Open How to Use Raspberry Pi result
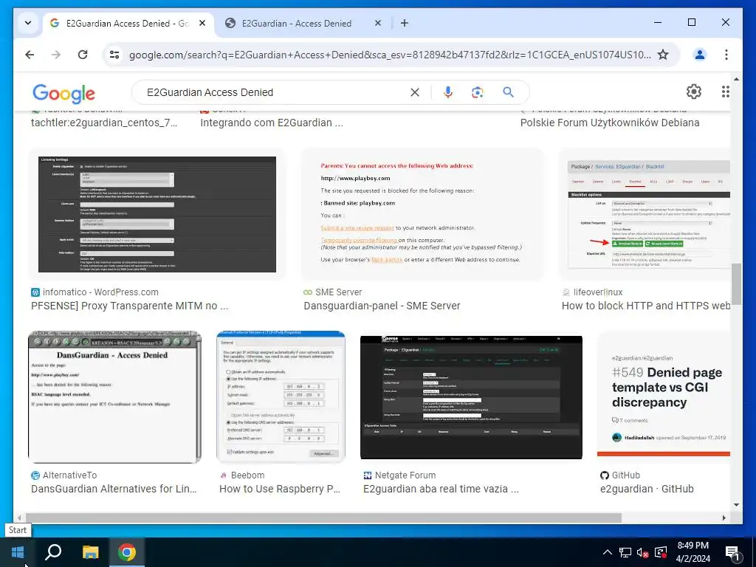 pos(280,489)
